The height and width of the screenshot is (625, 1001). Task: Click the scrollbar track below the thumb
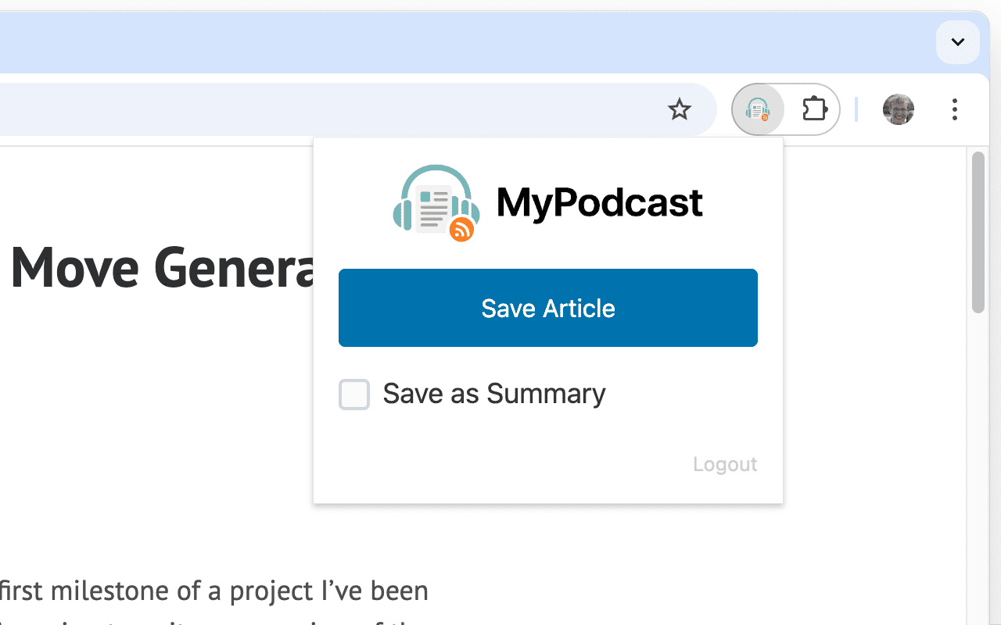978,469
